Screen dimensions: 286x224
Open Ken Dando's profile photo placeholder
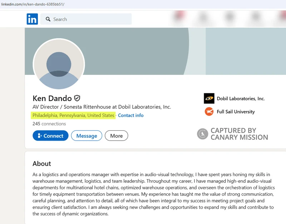59,64
